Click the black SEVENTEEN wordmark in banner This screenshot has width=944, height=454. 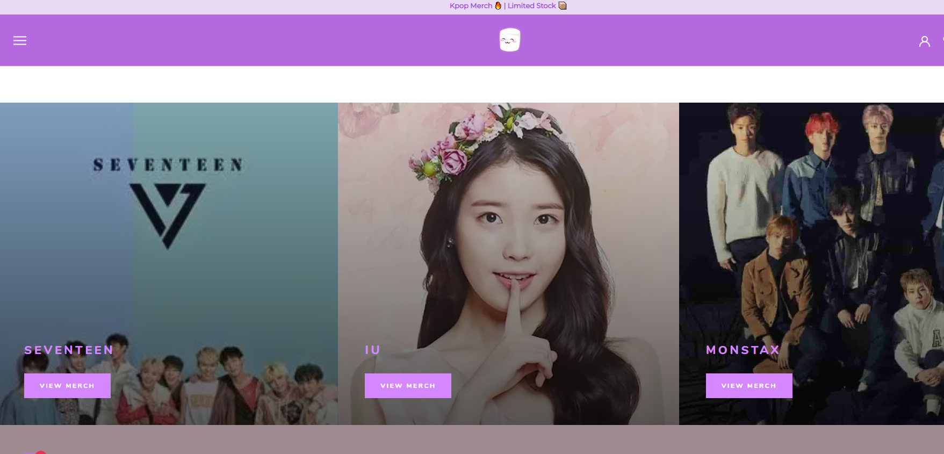pos(168,164)
